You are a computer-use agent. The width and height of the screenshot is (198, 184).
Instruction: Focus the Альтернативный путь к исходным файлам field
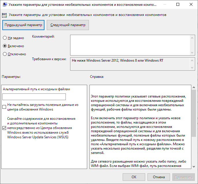click(34, 97)
